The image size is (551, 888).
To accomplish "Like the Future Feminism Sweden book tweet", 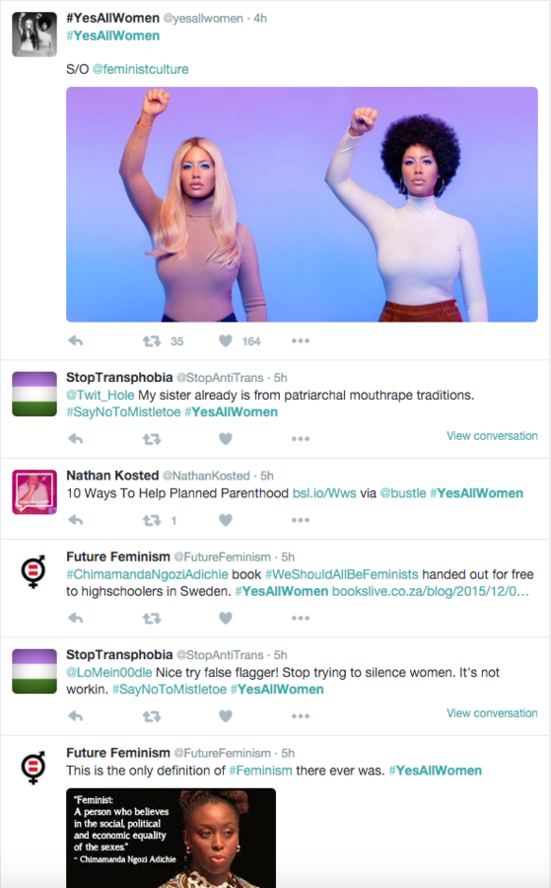I will (226, 618).
